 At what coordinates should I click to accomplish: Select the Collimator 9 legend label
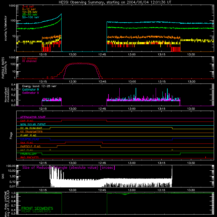30,93
